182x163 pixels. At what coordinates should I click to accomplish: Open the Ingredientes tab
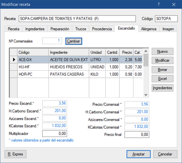click(35, 29)
